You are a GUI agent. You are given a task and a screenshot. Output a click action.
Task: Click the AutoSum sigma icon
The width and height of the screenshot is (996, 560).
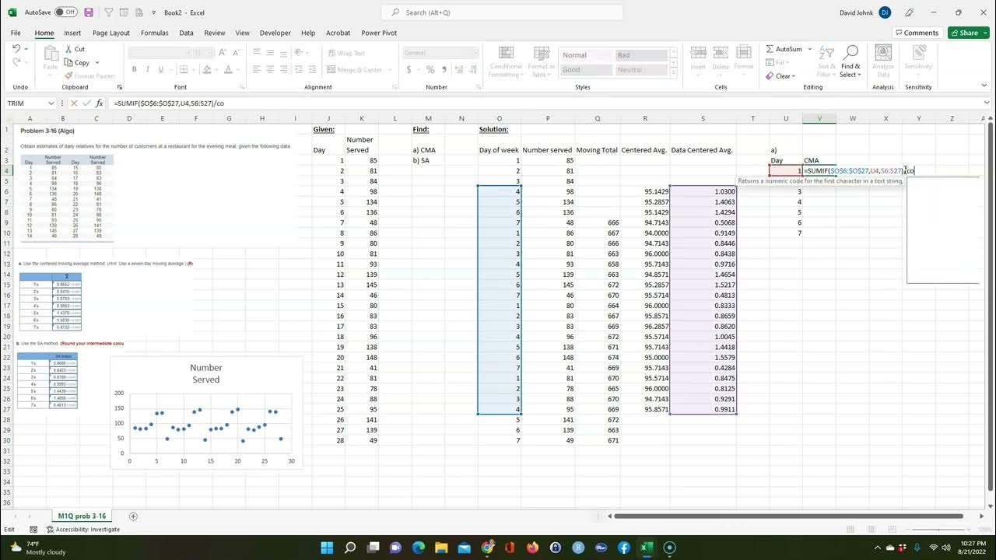[x=770, y=49]
